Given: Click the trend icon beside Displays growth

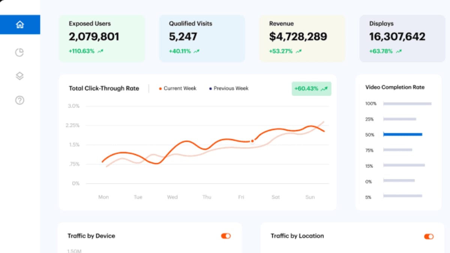Looking at the screenshot, I should pos(398,51).
